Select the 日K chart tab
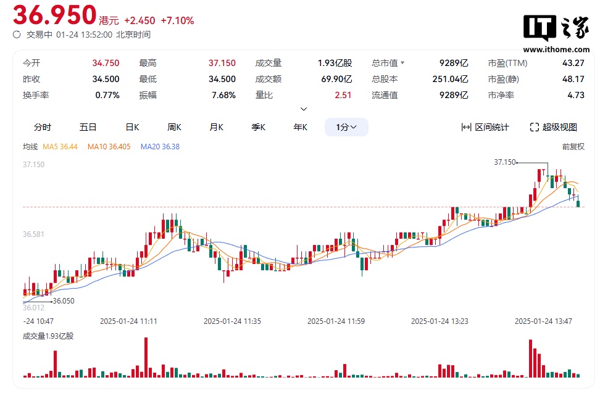 pos(132,127)
